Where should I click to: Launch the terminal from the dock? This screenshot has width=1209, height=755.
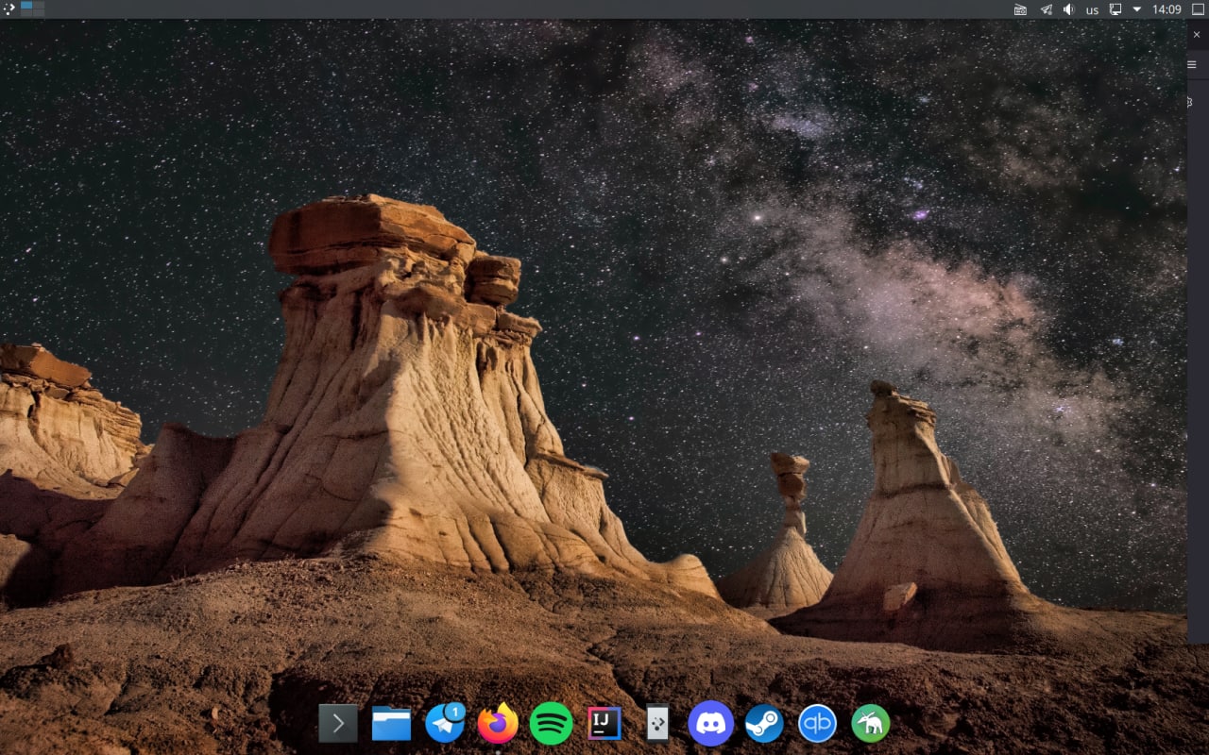click(x=338, y=724)
